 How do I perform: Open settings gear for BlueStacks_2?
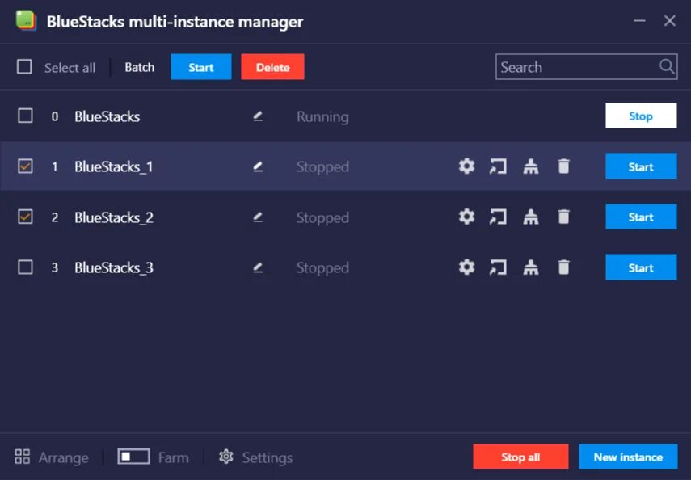click(x=466, y=217)
